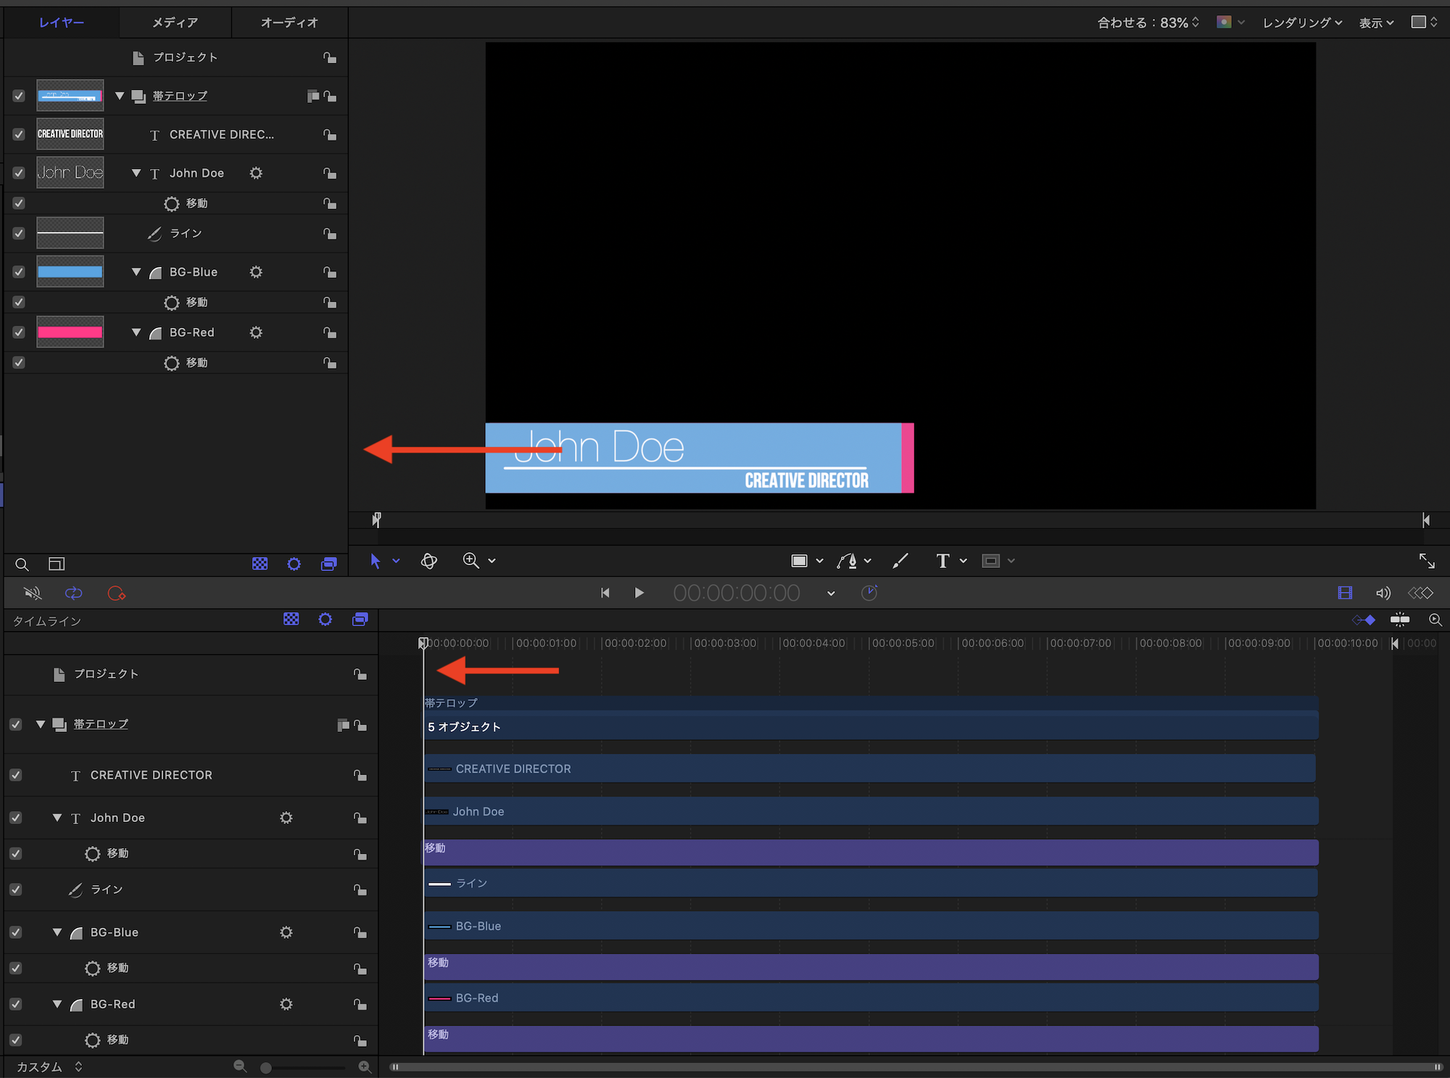Toggle loop playback icon
The height and width of the screenshot is (1078, 1450).
tap(73, 593)
